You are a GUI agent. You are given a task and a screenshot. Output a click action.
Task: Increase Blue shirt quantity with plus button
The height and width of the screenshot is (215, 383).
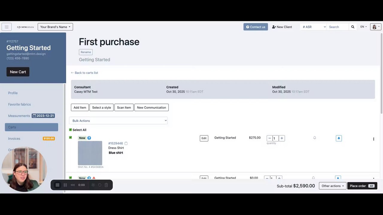coord(282,138)
